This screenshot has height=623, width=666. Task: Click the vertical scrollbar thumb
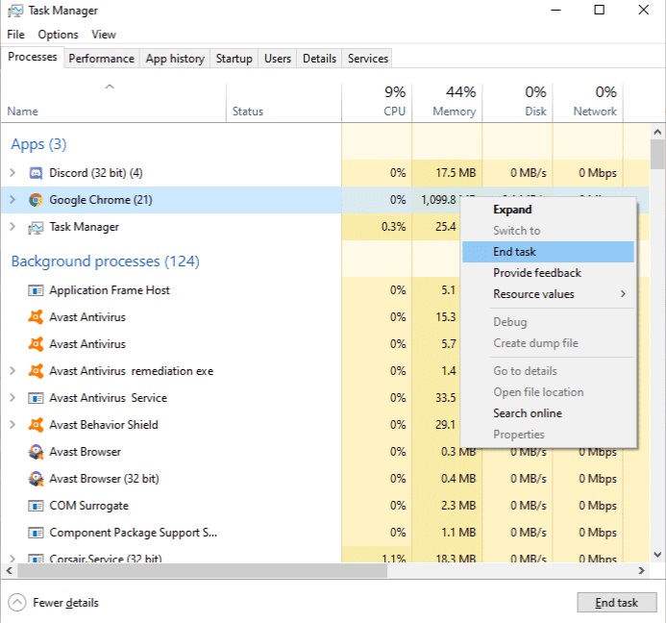[x=657, y=154]
